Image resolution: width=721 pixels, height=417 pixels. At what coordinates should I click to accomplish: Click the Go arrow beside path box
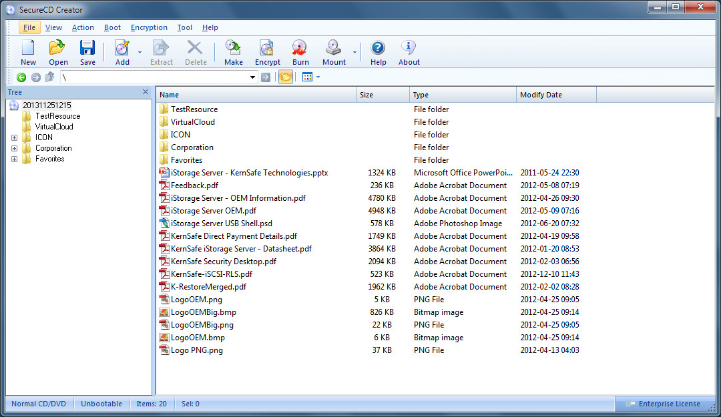click(x=266, y=77)
